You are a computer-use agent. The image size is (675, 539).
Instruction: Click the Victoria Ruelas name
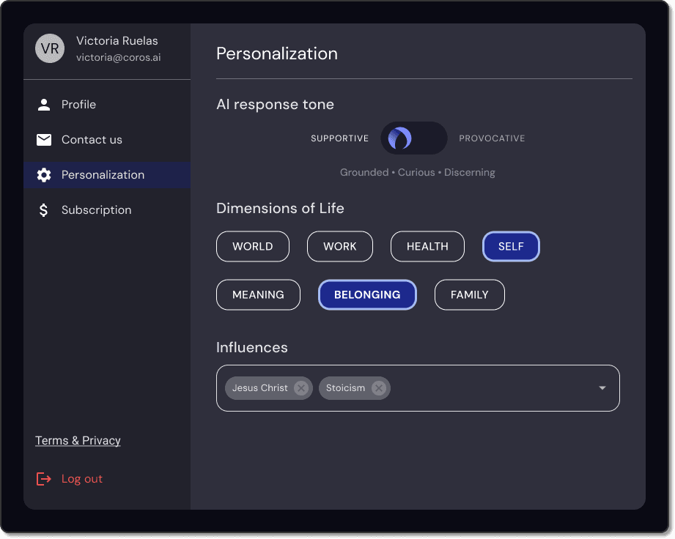click(x=117, y=41)
